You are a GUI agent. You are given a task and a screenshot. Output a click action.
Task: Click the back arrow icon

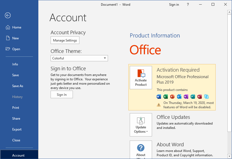[8, 15]
